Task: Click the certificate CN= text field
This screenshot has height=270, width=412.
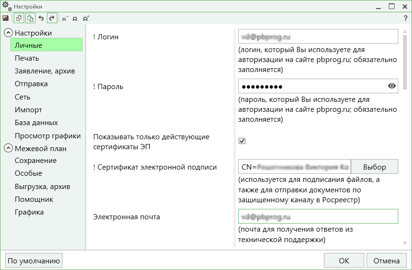Action: coord(295,167)
